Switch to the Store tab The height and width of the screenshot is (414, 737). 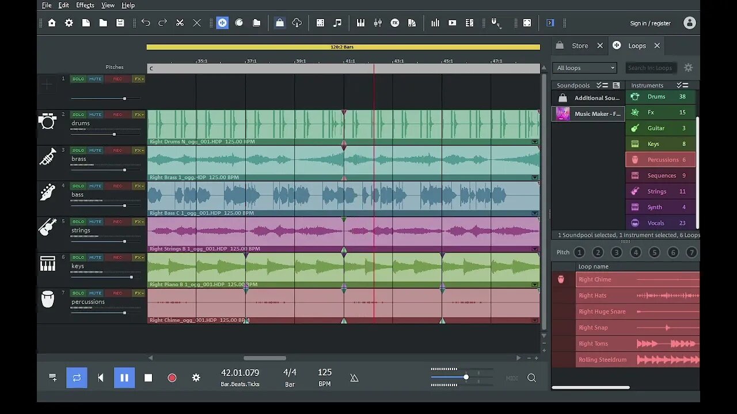point(579,46)
